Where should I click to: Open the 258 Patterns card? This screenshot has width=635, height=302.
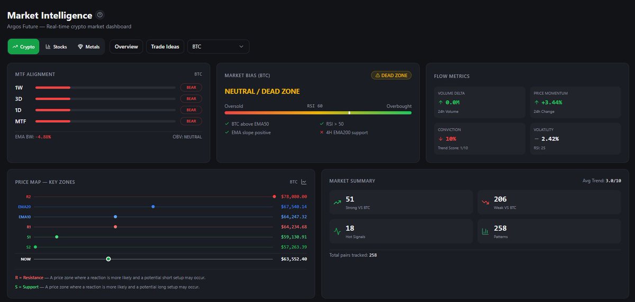point(549,231)
